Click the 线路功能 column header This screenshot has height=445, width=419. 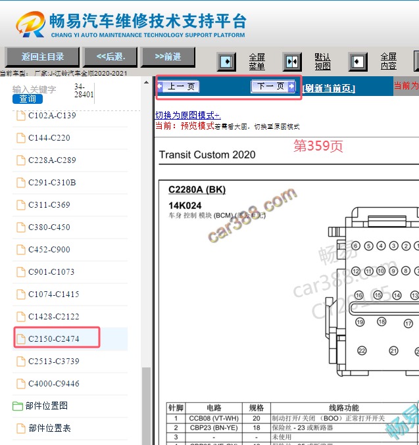[x=344, y=408]
